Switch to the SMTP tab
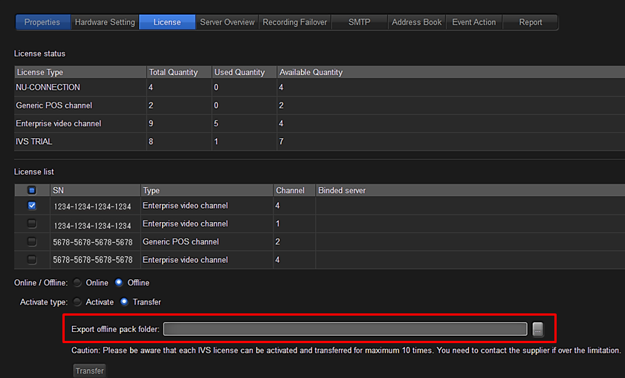This screenshot has width=625, height=378. click(359, 22)
